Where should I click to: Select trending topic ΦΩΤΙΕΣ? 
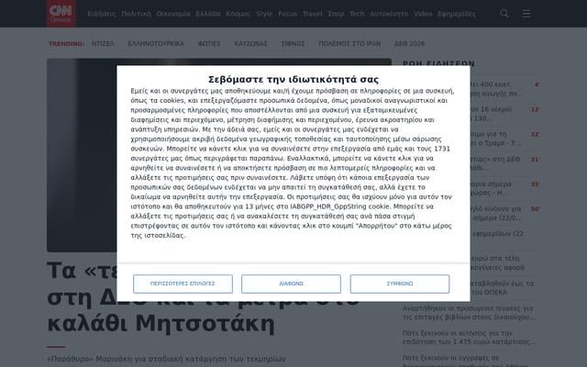tap(209, 43)
